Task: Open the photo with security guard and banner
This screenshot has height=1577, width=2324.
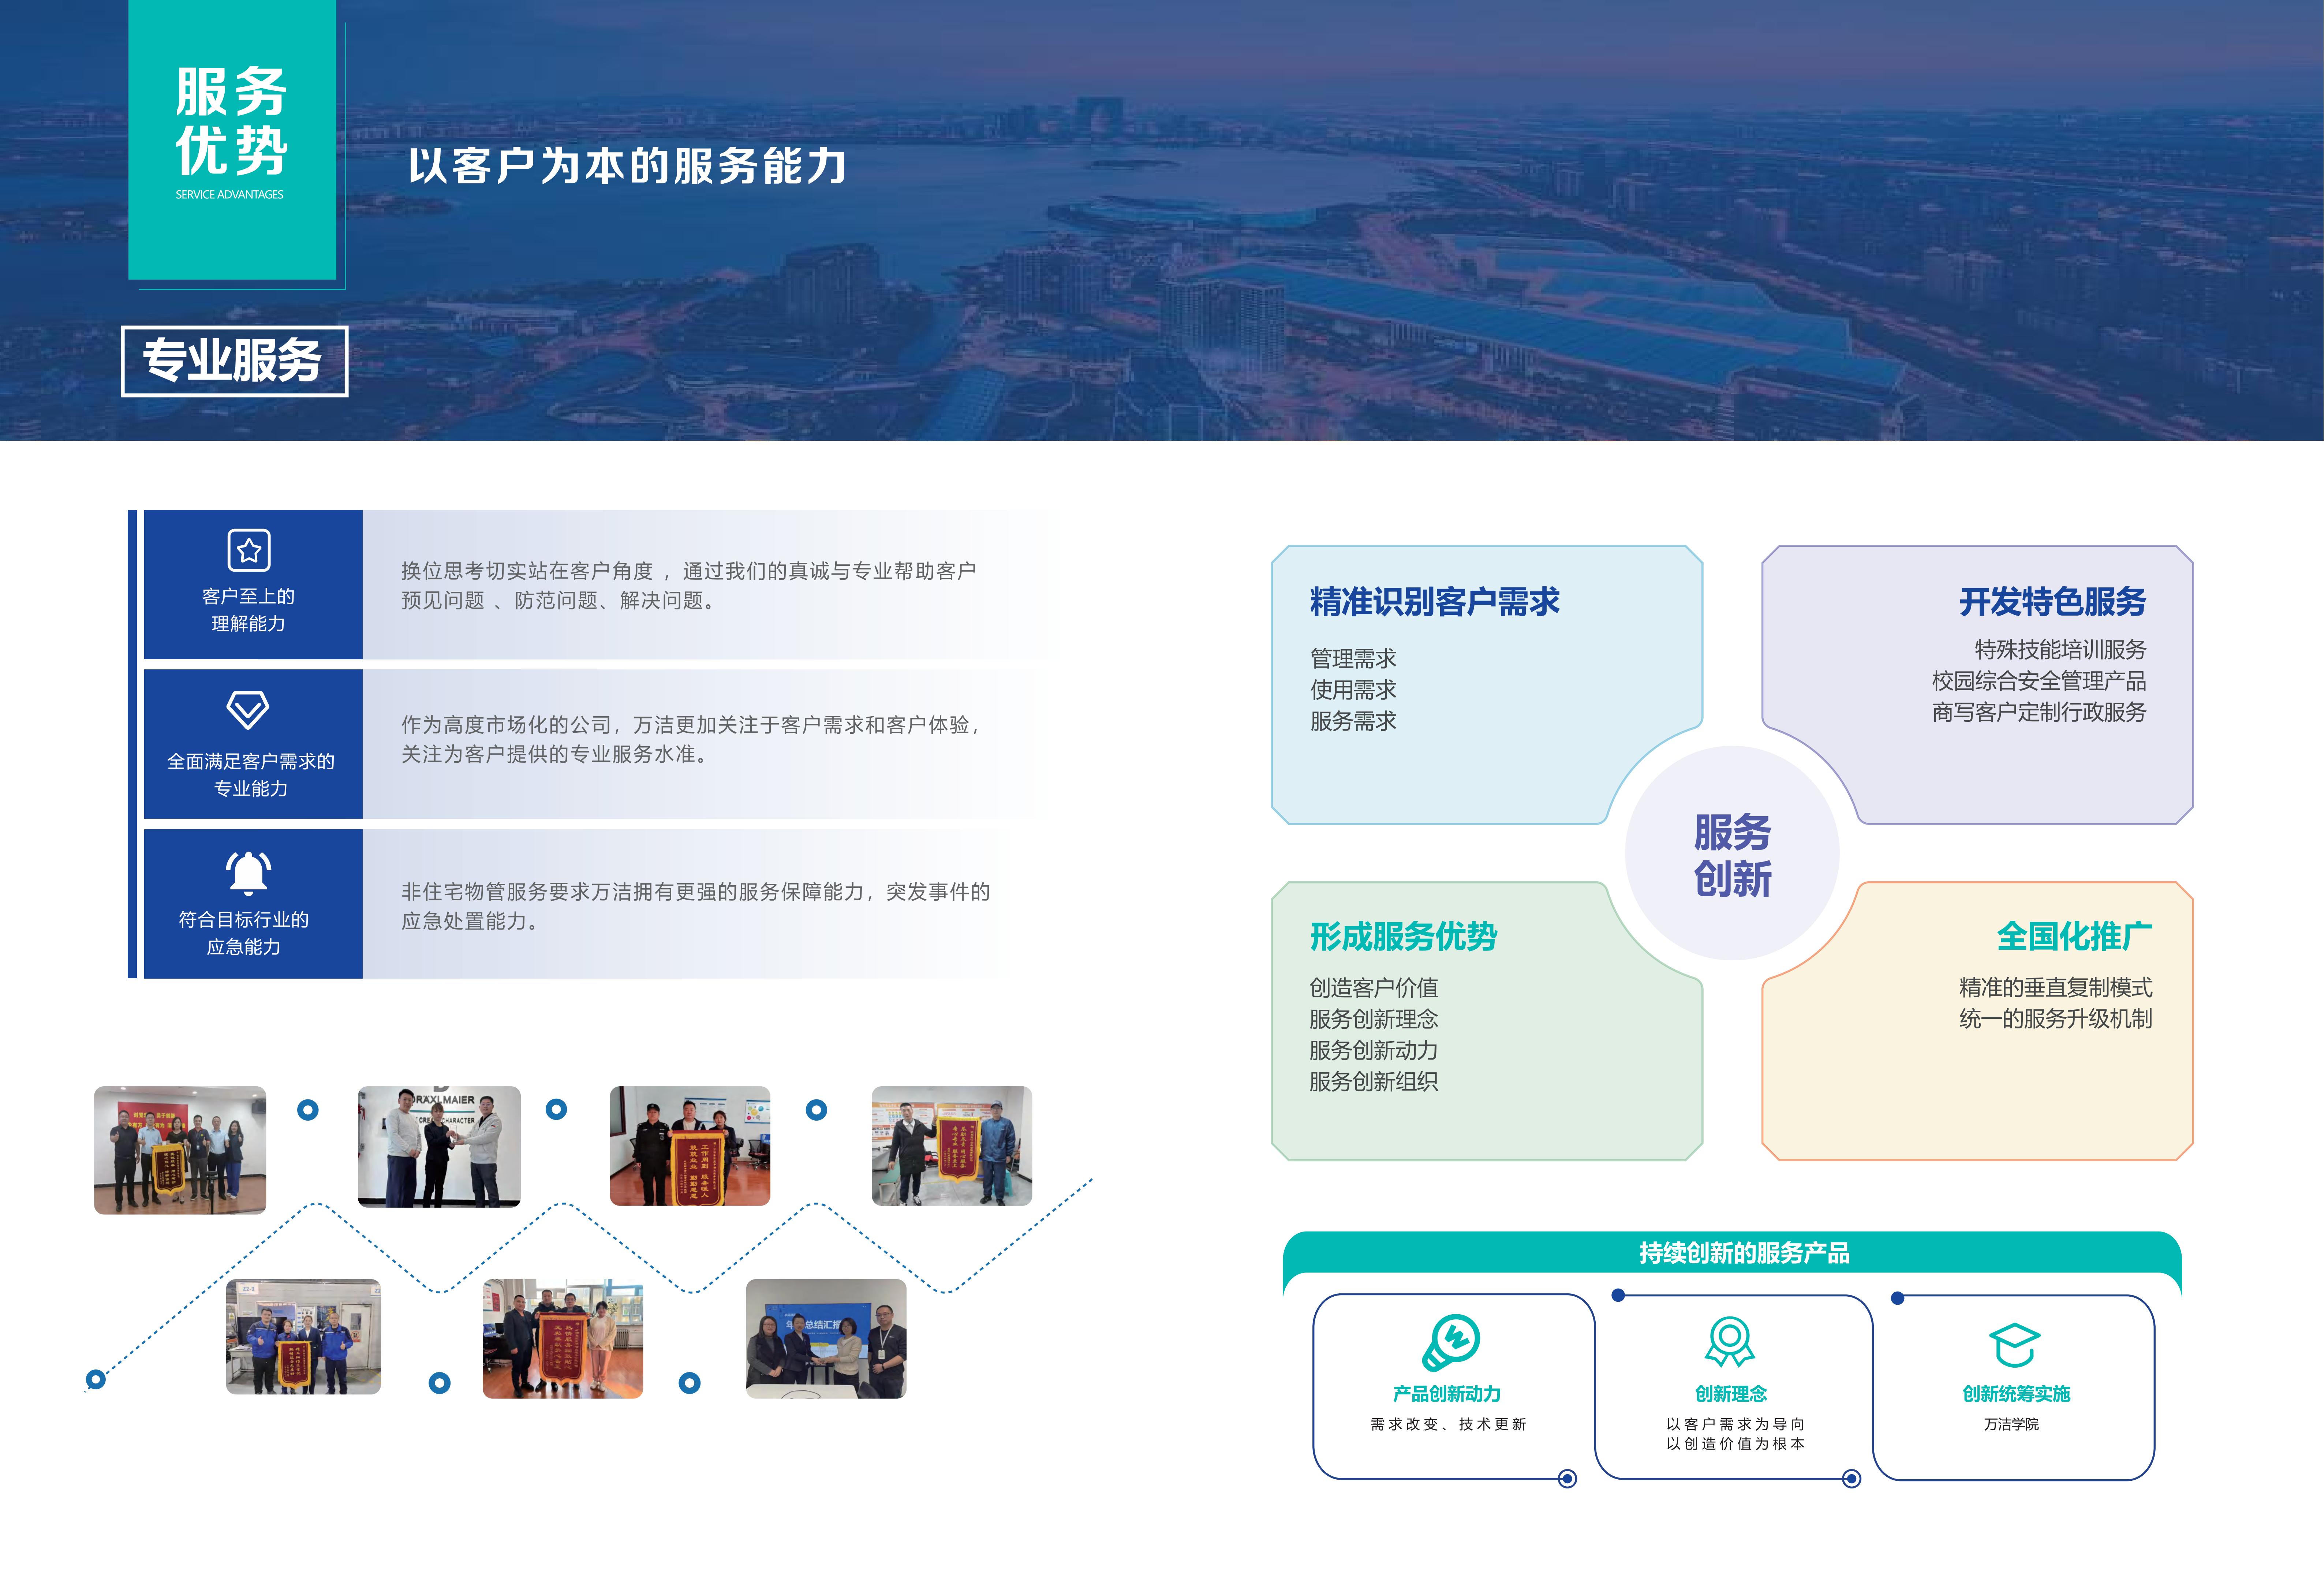Action: pos(690,1146)
